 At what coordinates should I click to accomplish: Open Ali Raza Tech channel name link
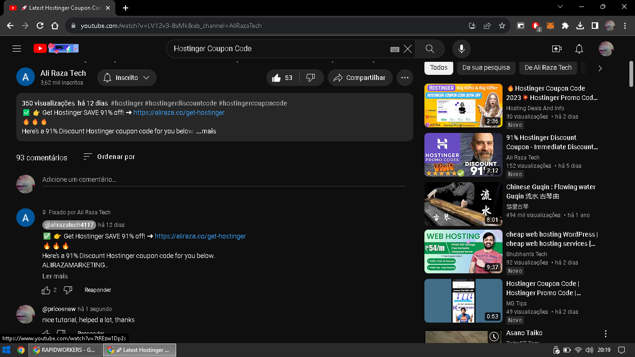click(x=63, y=73)
